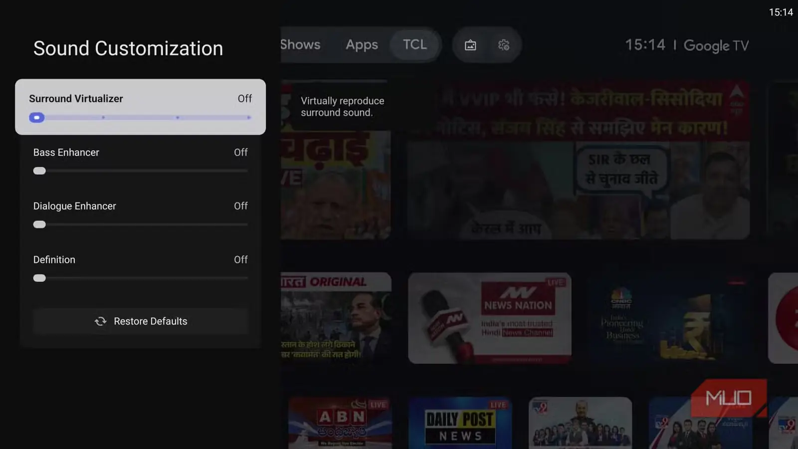798x449 pixels.
Task: Click the Off value for Bass Enhancer
Action: [241, 153]
